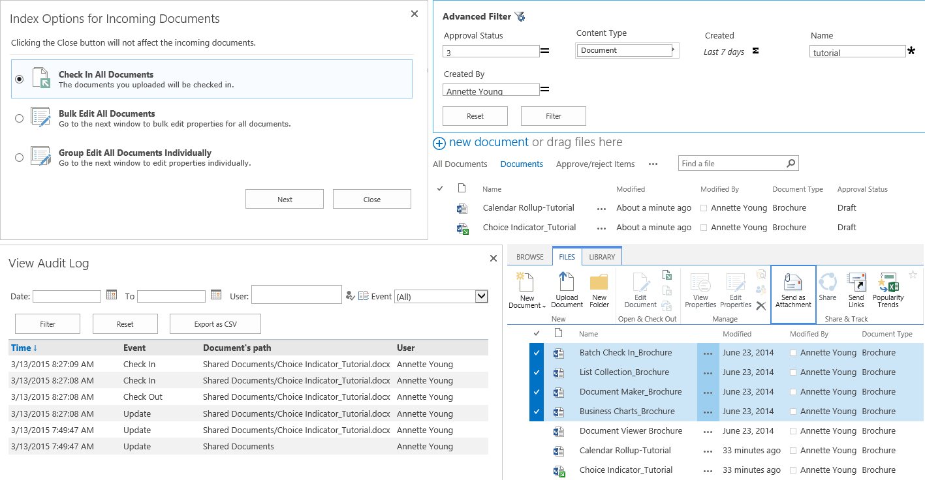Open Popularity Trends from the ribbon

pyautogui.click(x=888, y=290)
